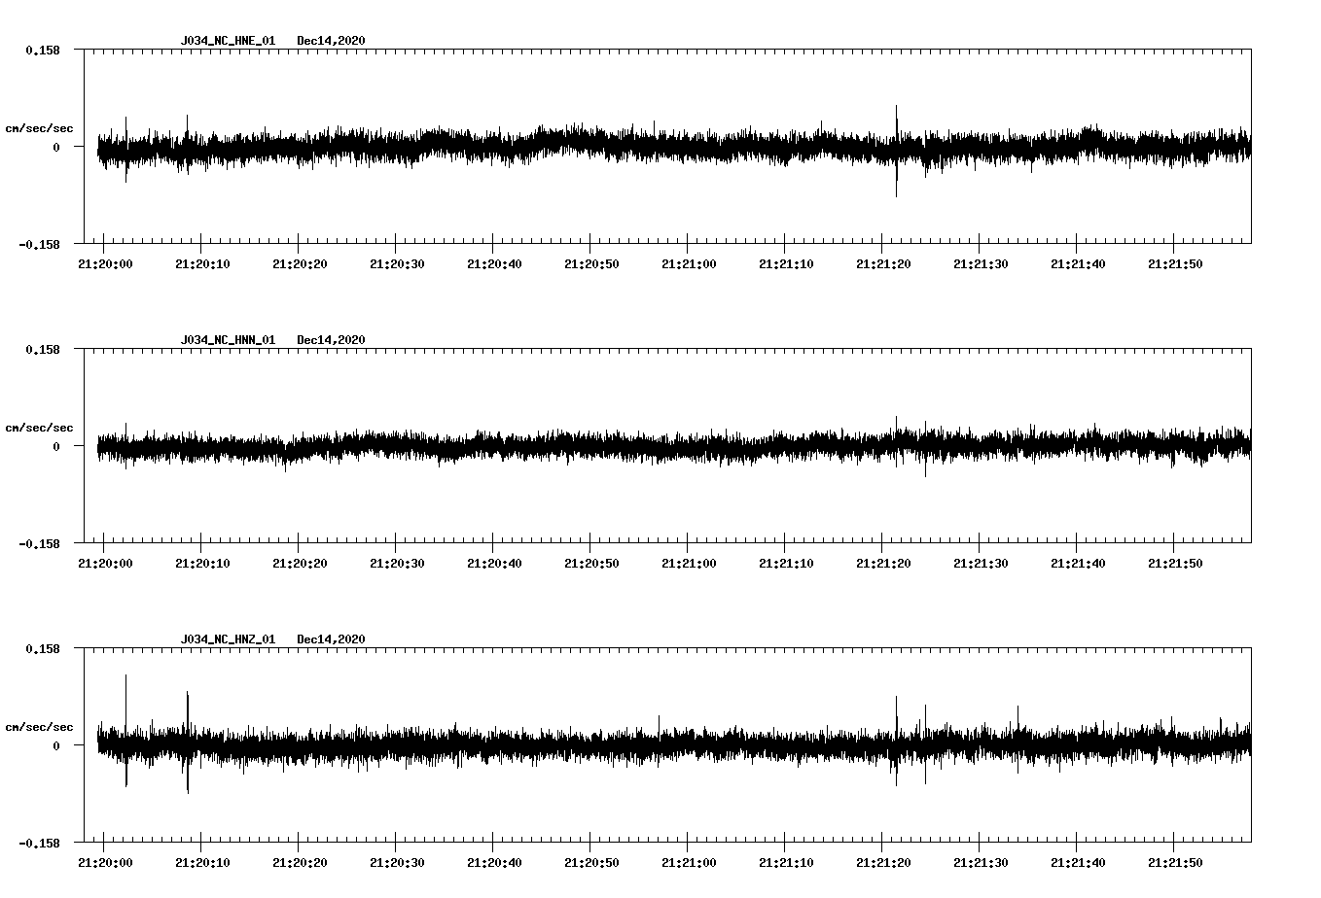Select the cm/sec/sec axis label on HNN plot
1321x898 pixels.
[x=39, y=428]
